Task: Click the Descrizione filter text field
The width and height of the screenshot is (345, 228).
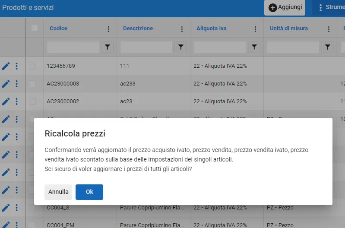Action: tap(146, 47)
